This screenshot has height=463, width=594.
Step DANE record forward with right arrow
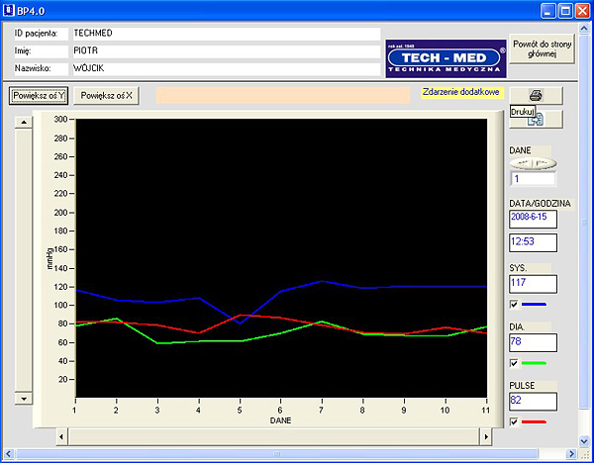[544, 163]
